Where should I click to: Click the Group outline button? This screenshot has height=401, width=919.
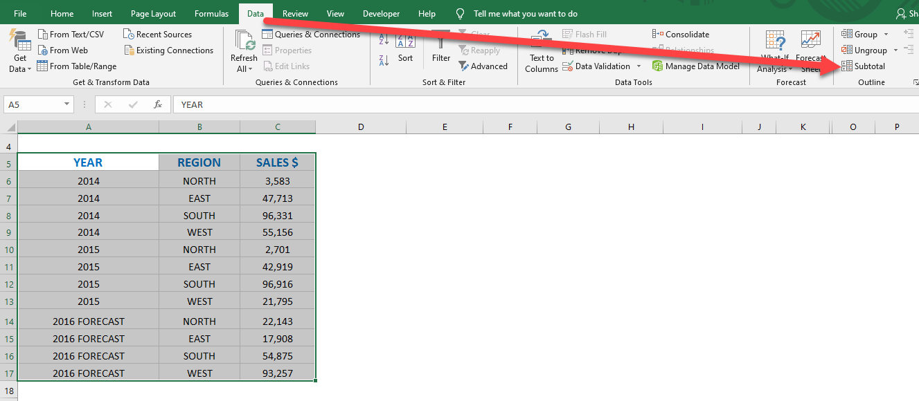[x=859, y=34]
